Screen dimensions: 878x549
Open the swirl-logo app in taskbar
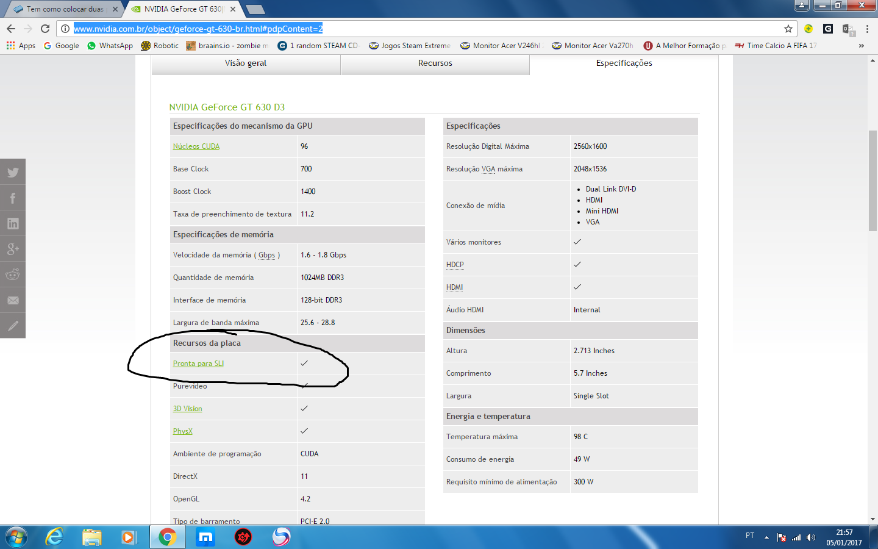(x=281, y=537)
